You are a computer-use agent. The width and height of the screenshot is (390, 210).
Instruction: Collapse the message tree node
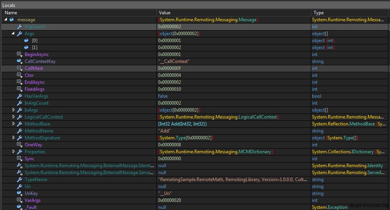6,20
